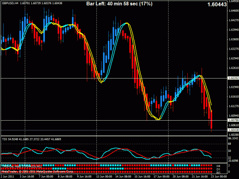Click the '8 Jun 08:00' time label
The height and width of the screenshot is (179, 239).
(x=65, y=177)
